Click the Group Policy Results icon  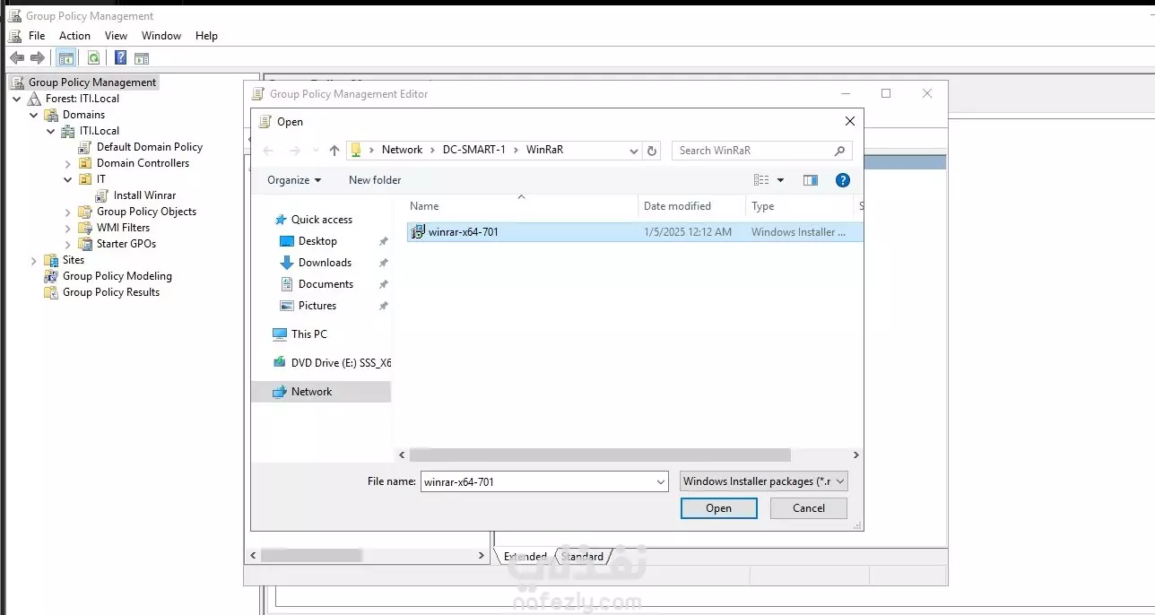tap(51, 292)
